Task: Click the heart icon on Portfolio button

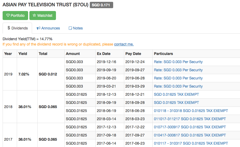Action: (8, 15)
